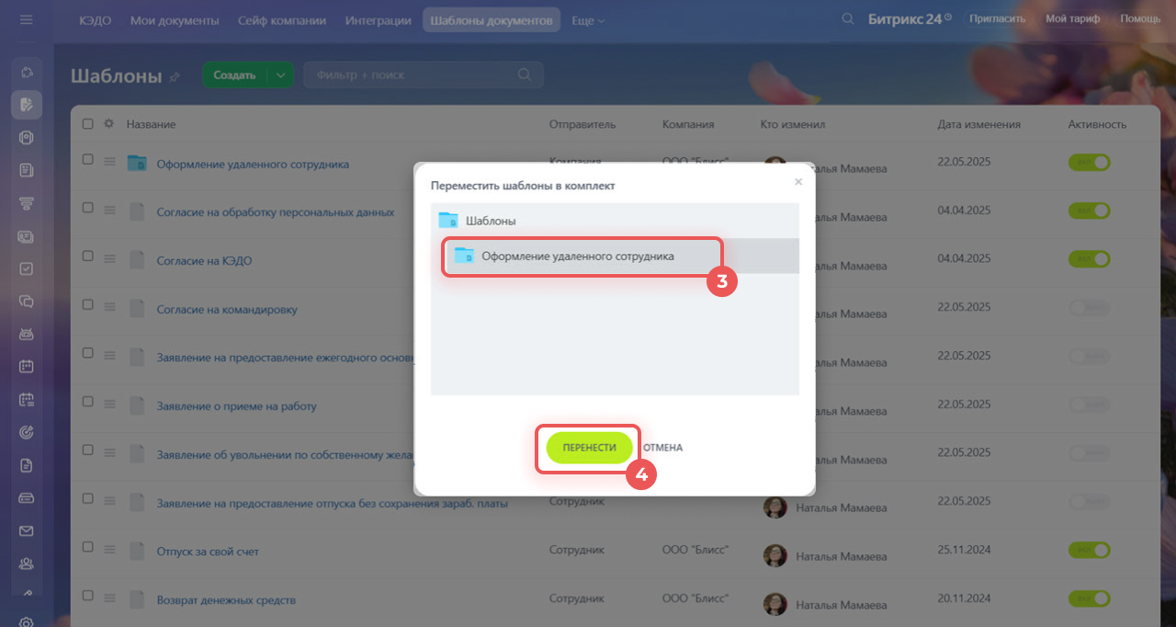The height and width of the screenshot is (627, 1176).
Task: Click the green ПЕРЕНЕСТИ button
Action: (x=589, y=448)
